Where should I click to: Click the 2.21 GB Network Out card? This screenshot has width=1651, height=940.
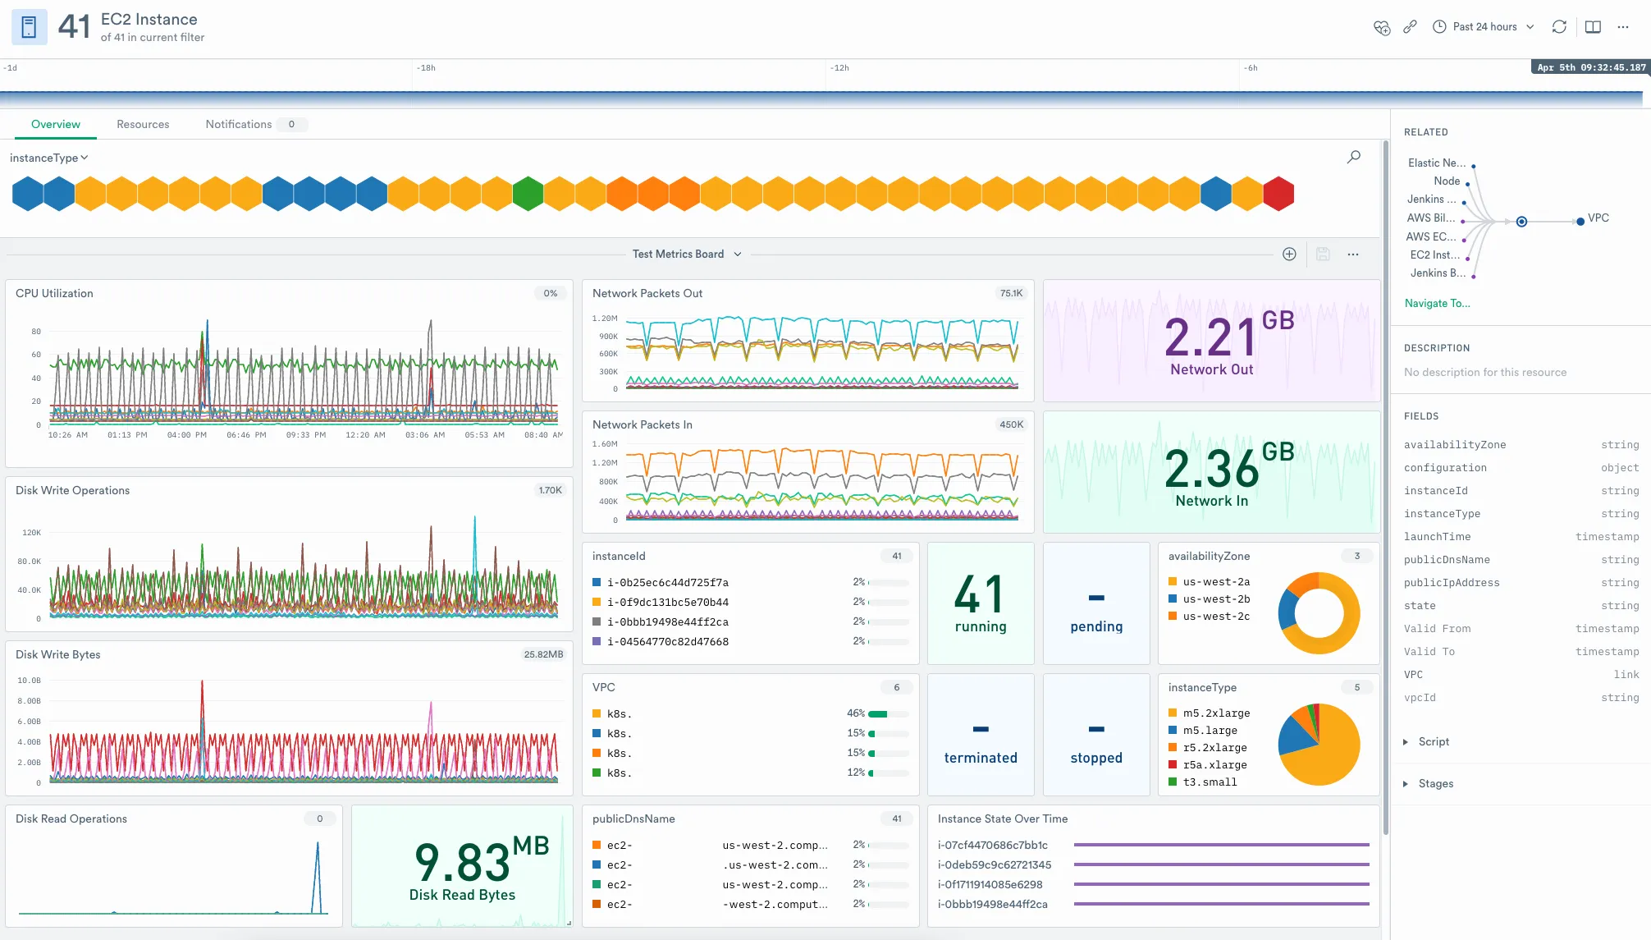1211,341
